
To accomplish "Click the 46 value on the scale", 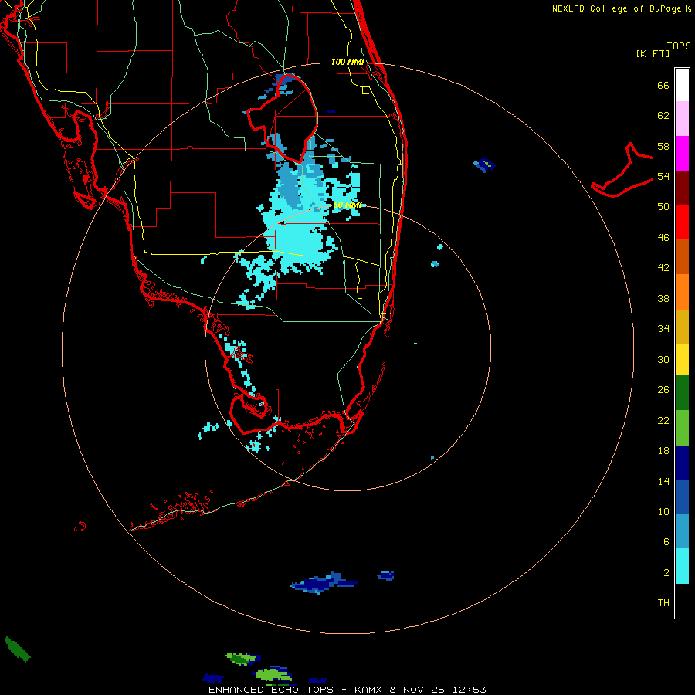I will (x=663, y=238).
